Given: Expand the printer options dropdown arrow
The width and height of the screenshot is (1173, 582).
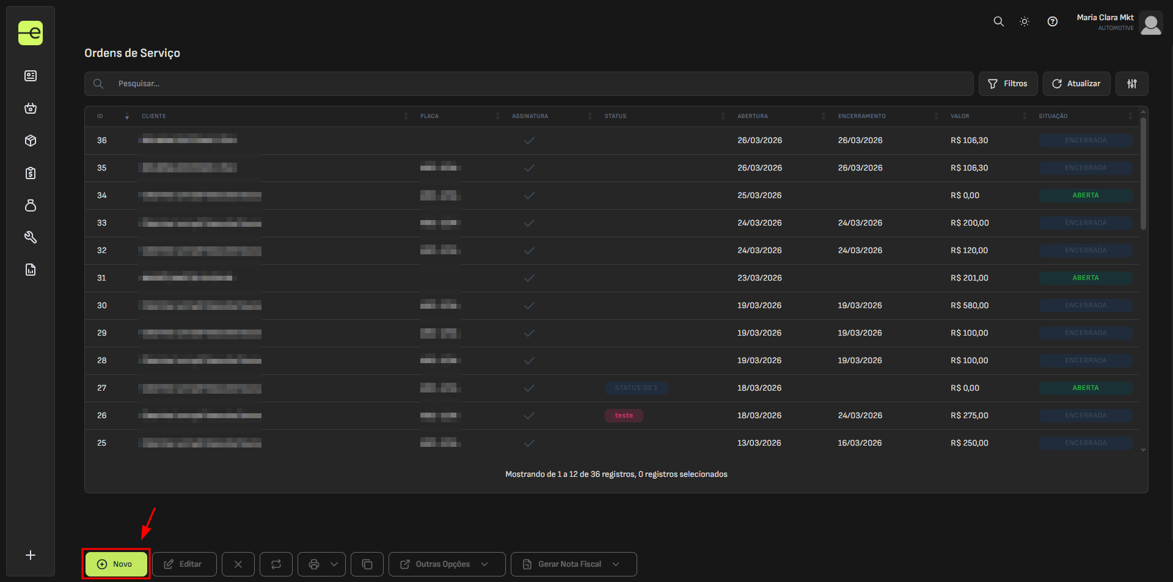Looking at the screenshot, I should click(x=334, y=564).
